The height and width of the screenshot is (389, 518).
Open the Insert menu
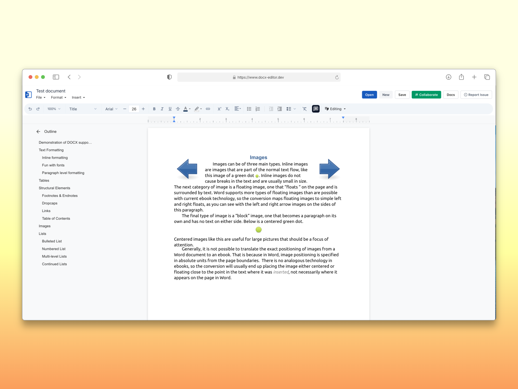click(78, 97)
